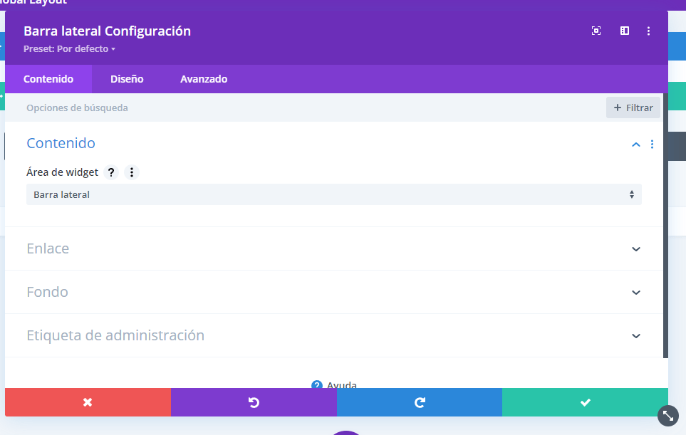Click the Área de widget label
686x435 pixels.
click(x=62, y=172)
